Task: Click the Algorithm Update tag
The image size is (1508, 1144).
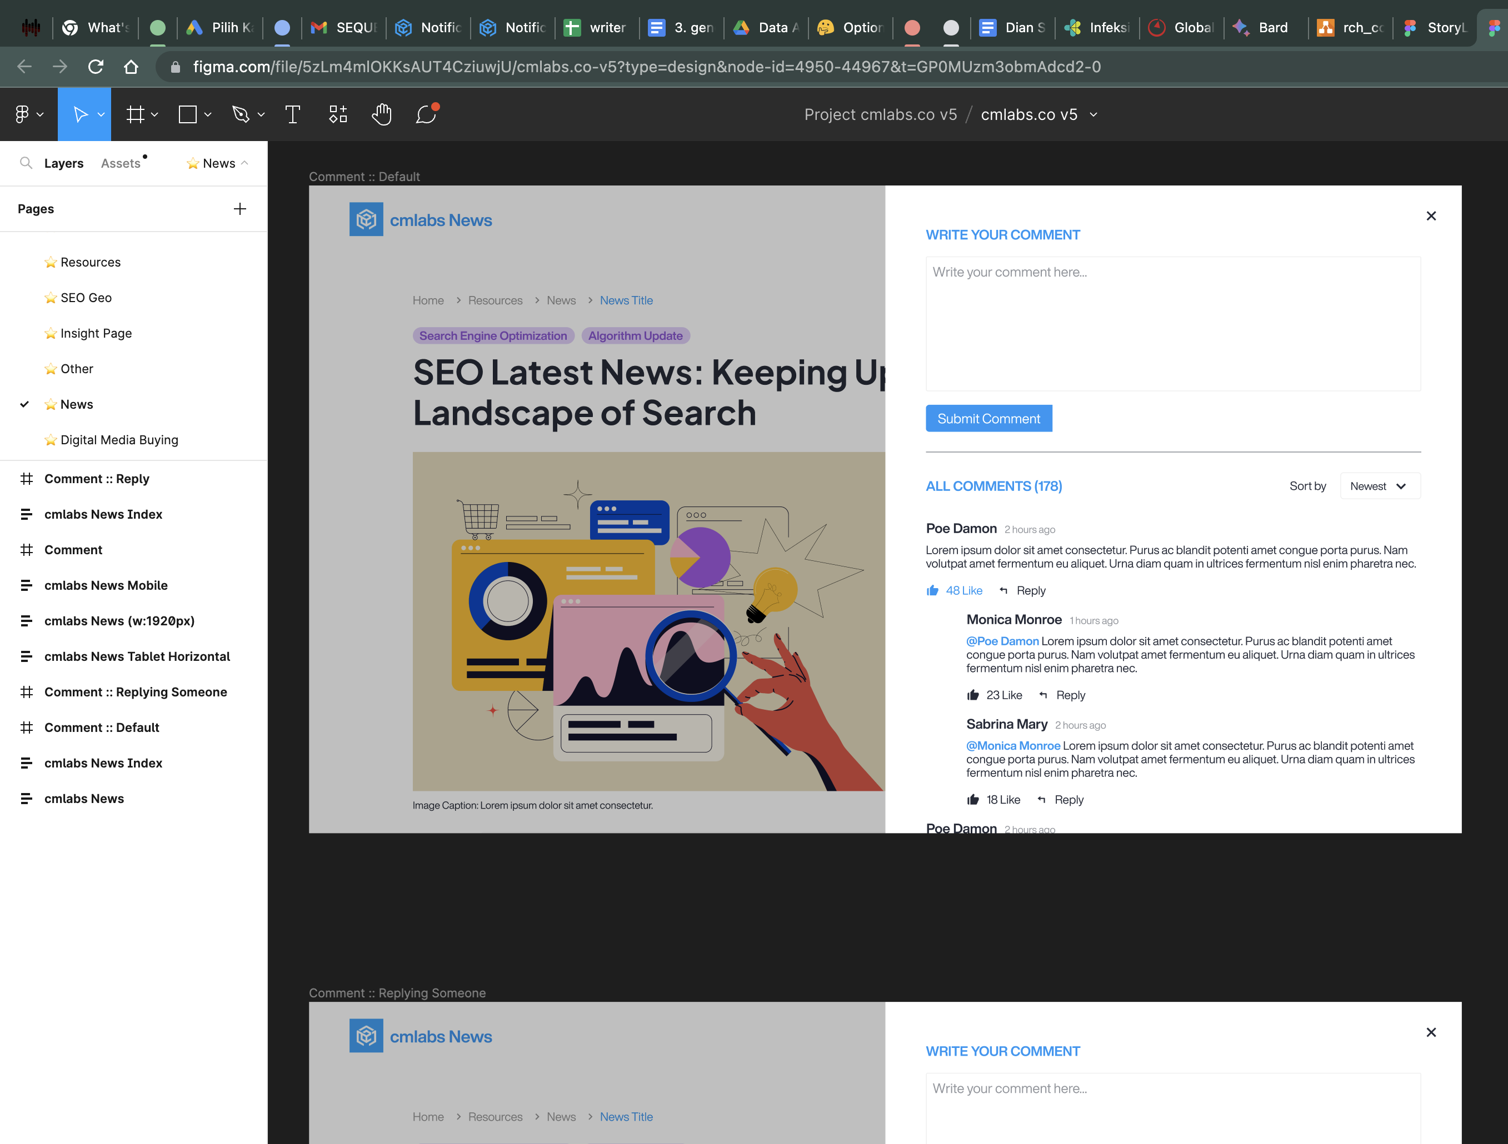Action: (636, 336)
